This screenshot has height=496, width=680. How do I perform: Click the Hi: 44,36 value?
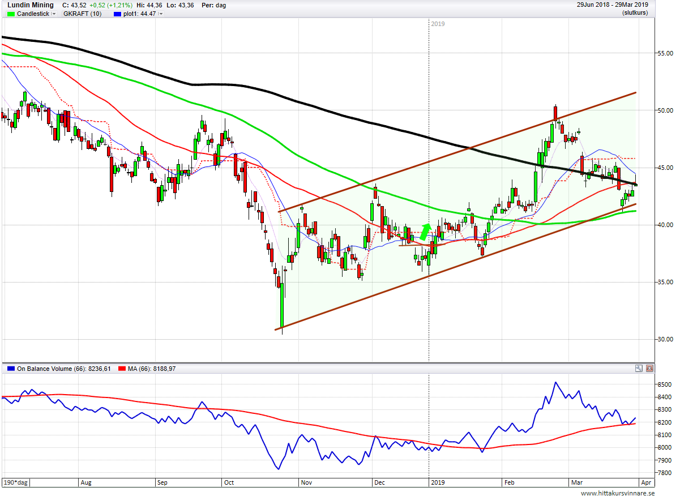(x=149, y=5)
